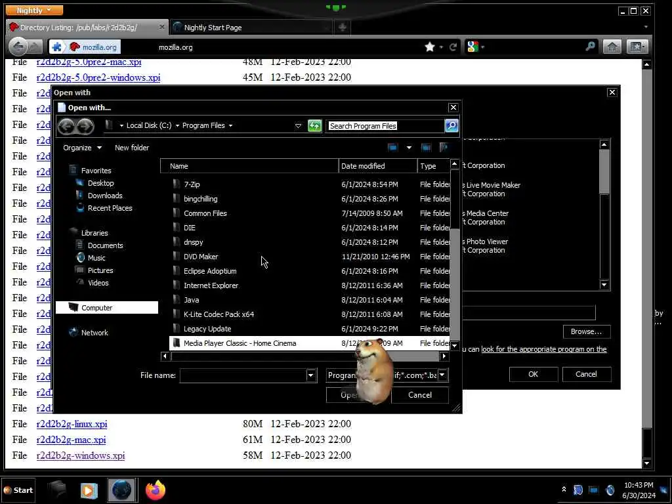Viewport: 672px width, 504px height.
Task: Add a new browser tab
Action: coord(342,28)
